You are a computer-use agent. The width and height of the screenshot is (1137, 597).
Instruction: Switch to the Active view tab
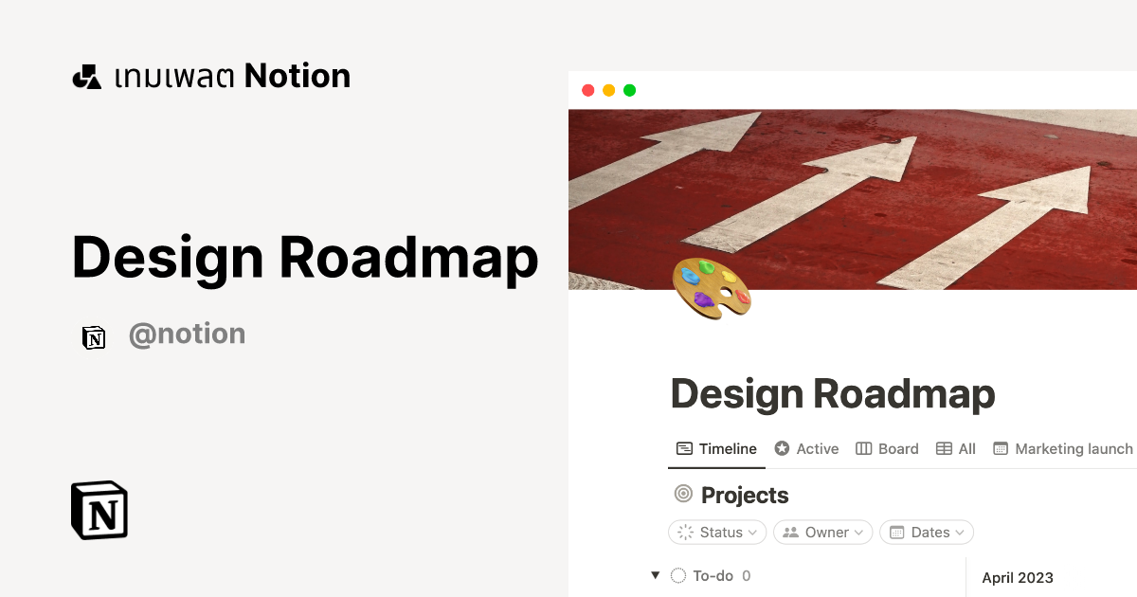coord(806,449)
